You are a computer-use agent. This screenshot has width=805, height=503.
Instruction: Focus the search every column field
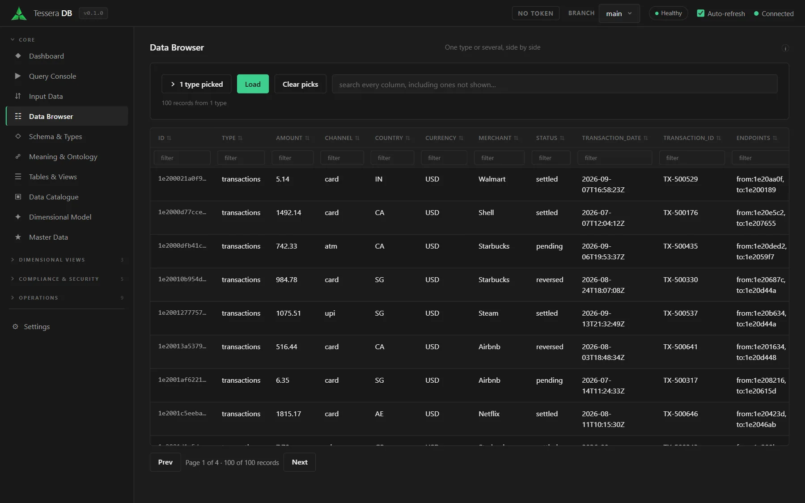click(x=555, y=84)
